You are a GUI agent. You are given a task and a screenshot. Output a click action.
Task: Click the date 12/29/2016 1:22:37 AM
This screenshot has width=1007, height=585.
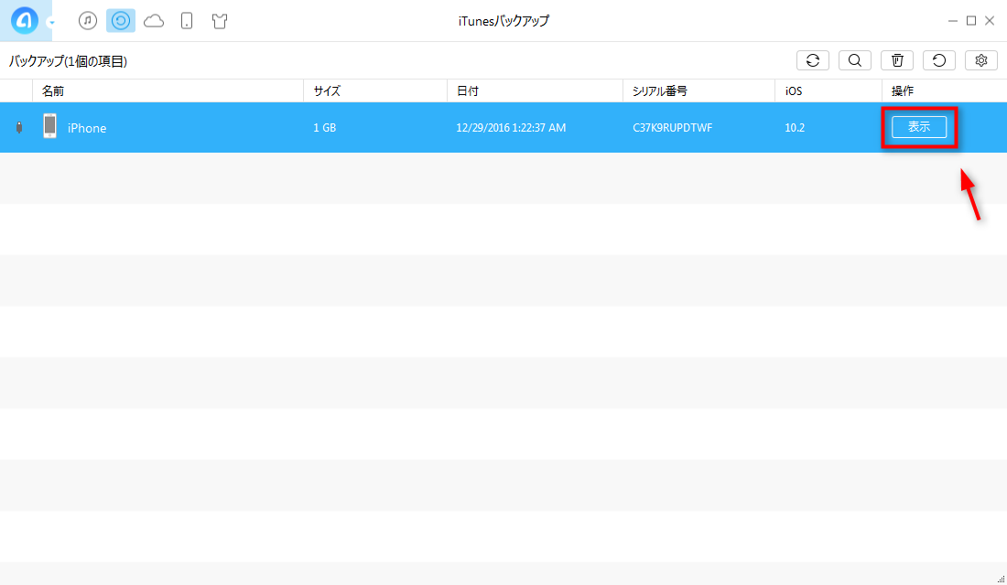click(511, 128)
